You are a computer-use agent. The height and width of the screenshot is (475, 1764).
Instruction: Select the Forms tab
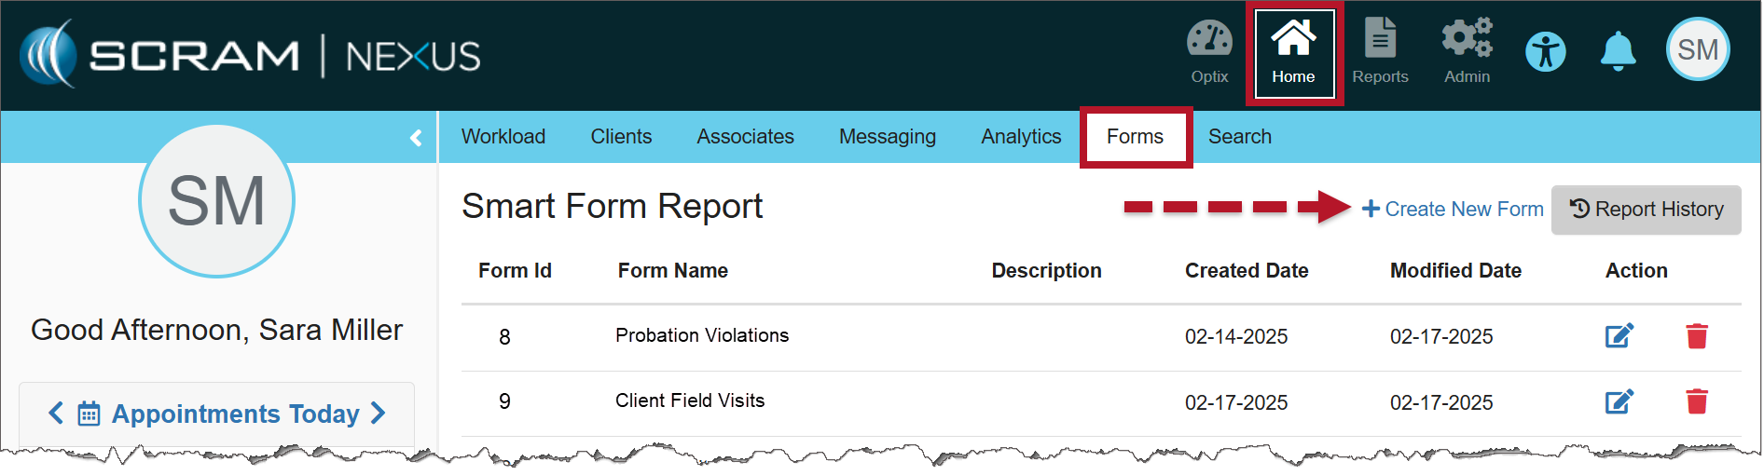pyautogui.click(x=1135, y=137)
